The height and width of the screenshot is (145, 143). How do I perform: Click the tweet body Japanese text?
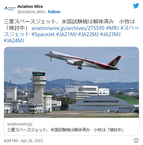click(x=69, y=25)
